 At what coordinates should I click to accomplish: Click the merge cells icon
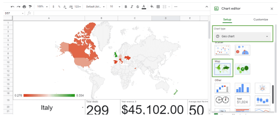(x=165, y=7)
